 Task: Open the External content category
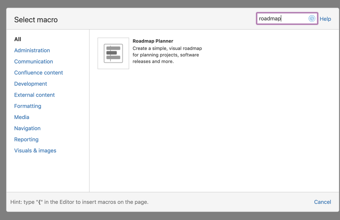click(x=34, y=95)
